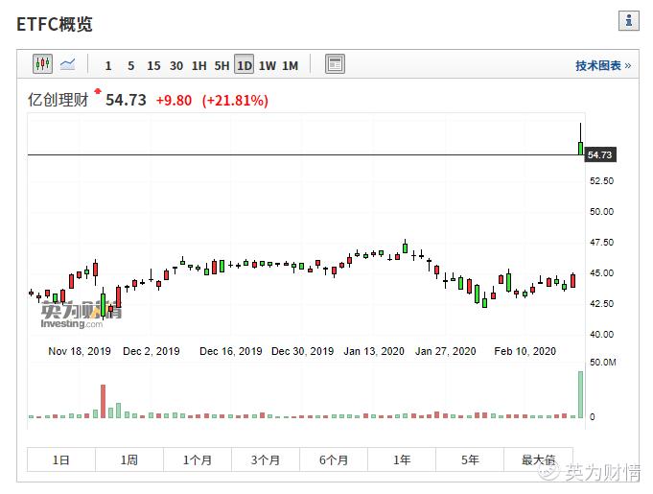The width and height of the screenshot is (653, 494).
Task: Click the Dec 30, 2019 date label
Action: 302,351
